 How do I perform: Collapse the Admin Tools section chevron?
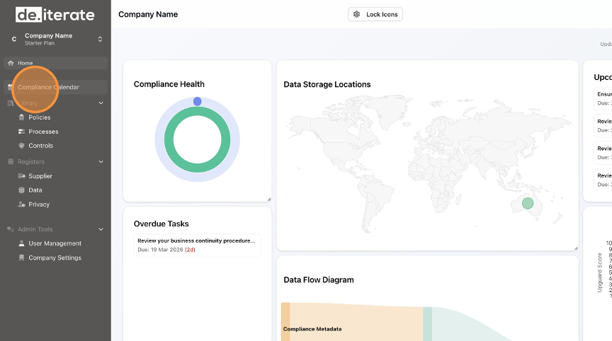[101, 229]
